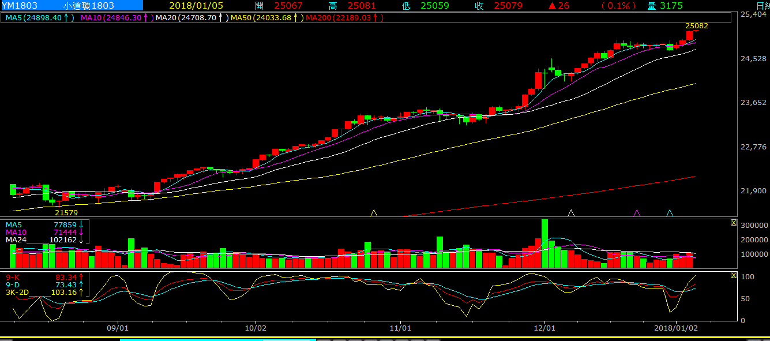Click the percent change (0.1%)
The width and height of the screenshot is (770, 341).
(x=619, y=6)
